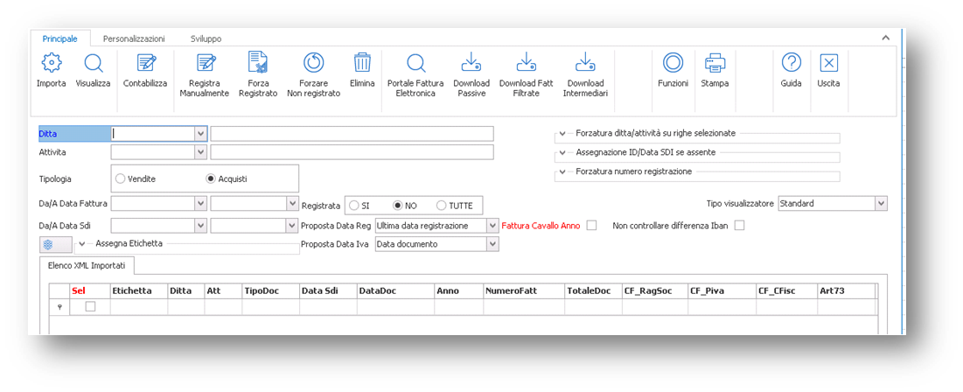
Task: Select the Elenco XML Importati tab
Action: click(87, 266)
